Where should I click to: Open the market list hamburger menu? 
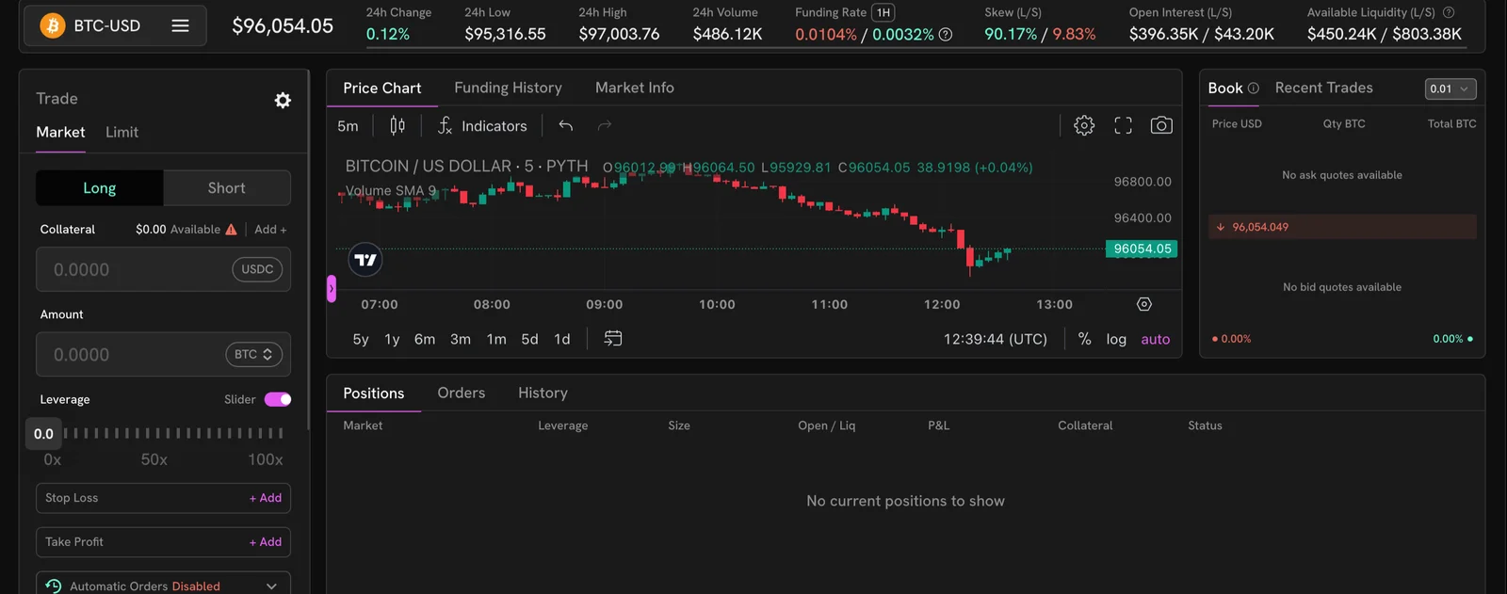coord(180,25)
